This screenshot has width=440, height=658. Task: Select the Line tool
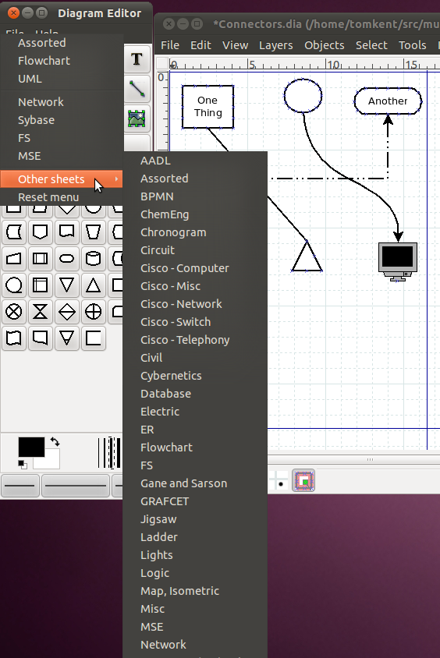[x=137, y=89]
